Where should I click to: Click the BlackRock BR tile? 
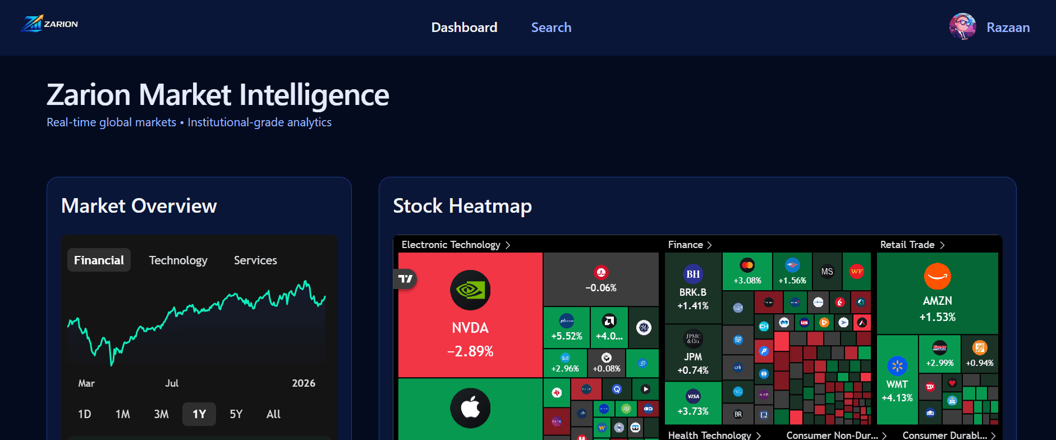click(738, 414)
